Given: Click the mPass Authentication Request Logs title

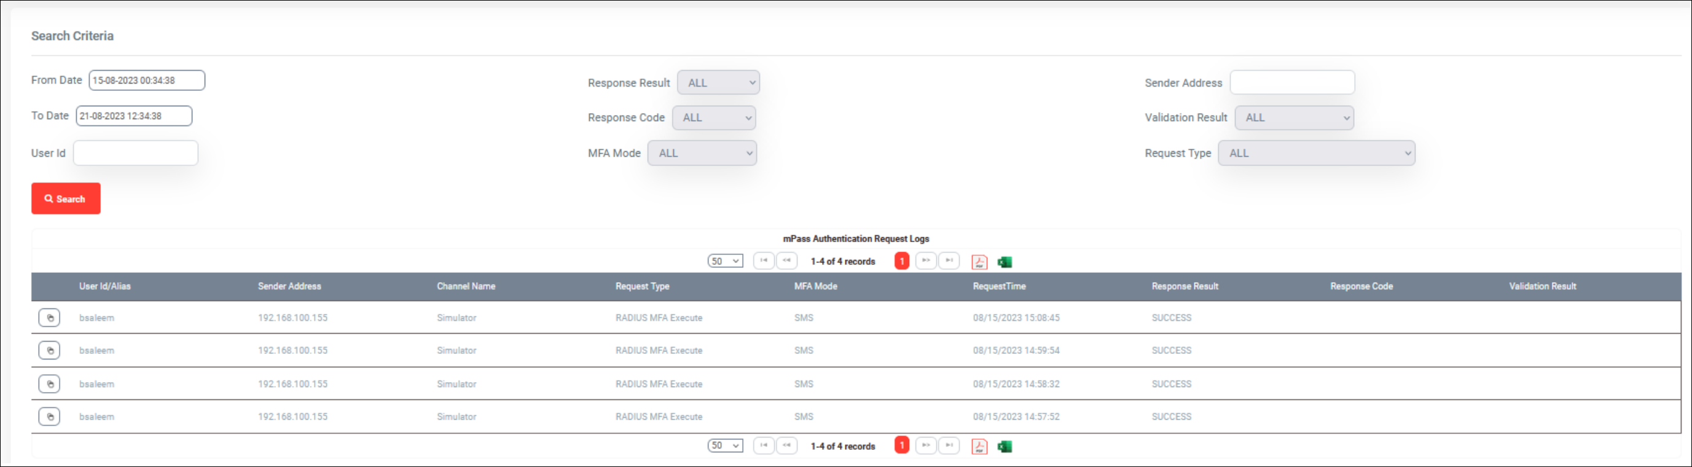Looking at the screenshot, I should click(x=856, y=239).
